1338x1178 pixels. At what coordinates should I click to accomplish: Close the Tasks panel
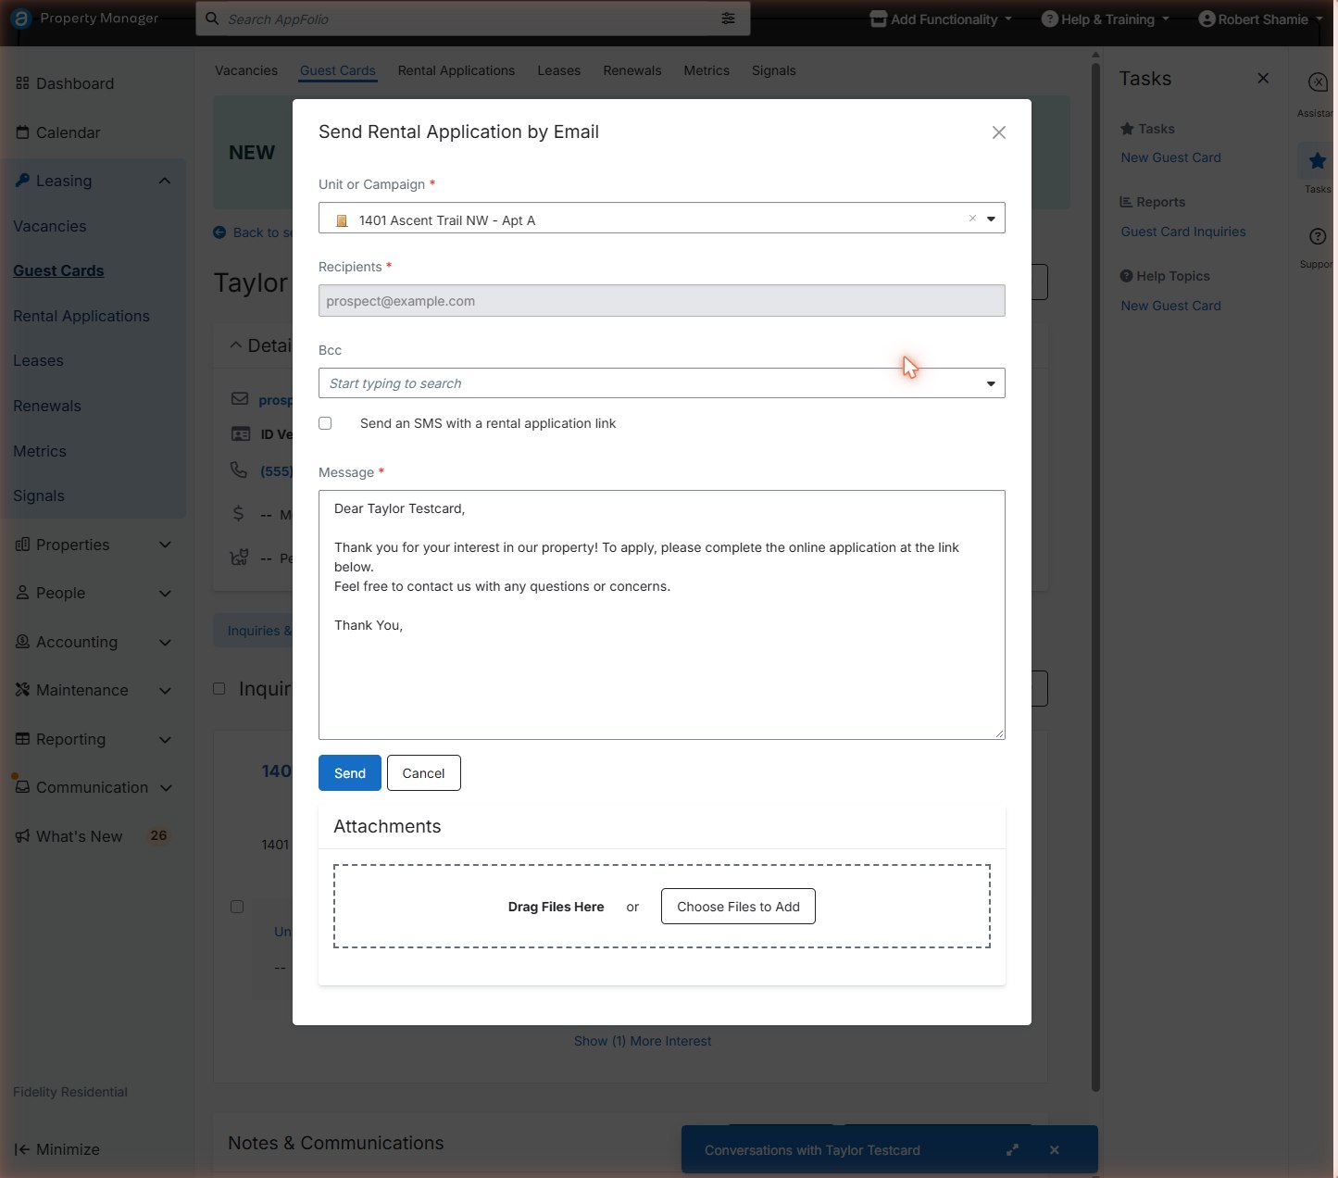[1263, 78]
